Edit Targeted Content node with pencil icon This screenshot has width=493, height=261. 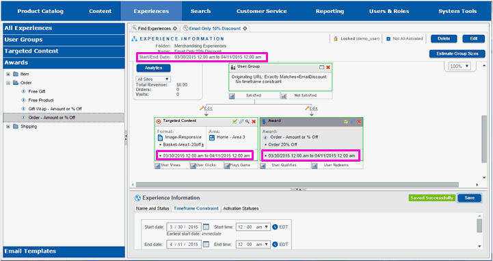[241, 121]
